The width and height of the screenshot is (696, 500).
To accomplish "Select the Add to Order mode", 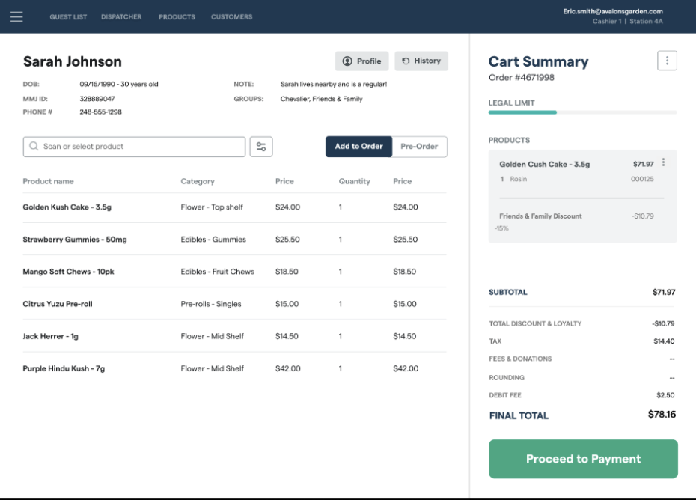I will [358, 147].
